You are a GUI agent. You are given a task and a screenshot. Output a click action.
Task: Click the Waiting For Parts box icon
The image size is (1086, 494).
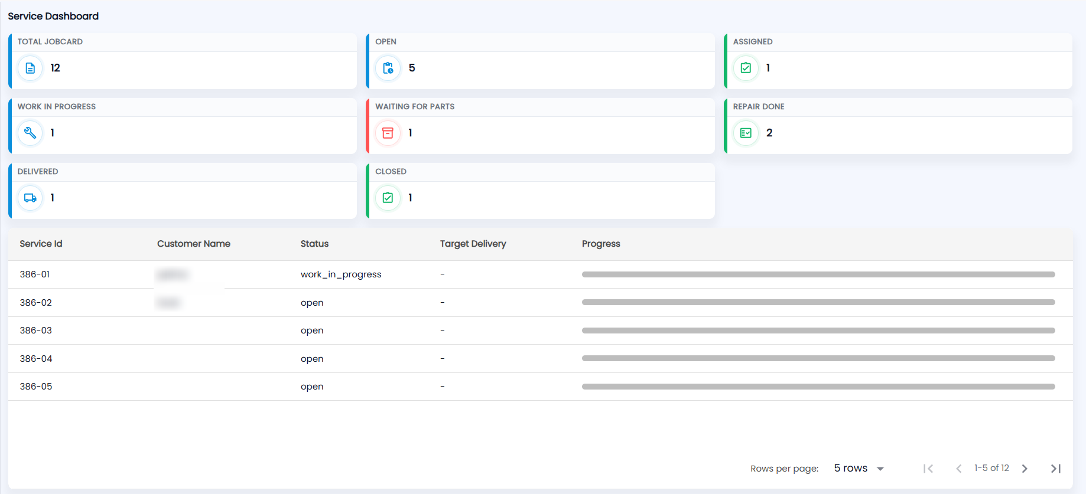[388, 133]
